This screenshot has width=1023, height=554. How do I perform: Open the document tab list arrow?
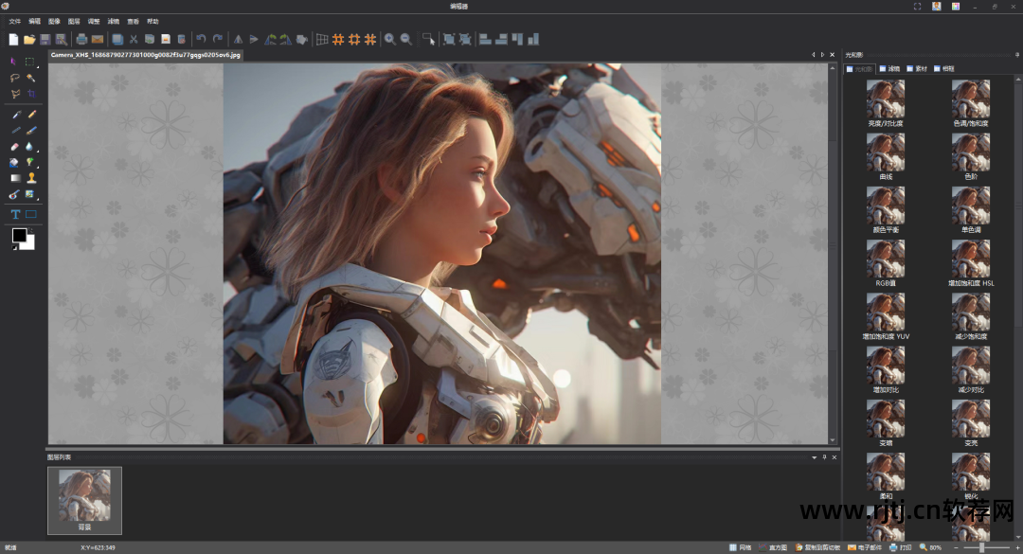click(x=821, y=55)
